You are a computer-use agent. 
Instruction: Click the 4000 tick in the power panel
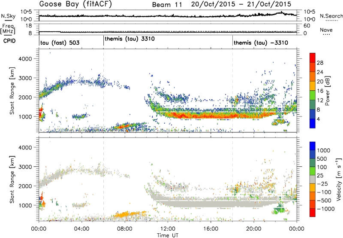(25, 59)
